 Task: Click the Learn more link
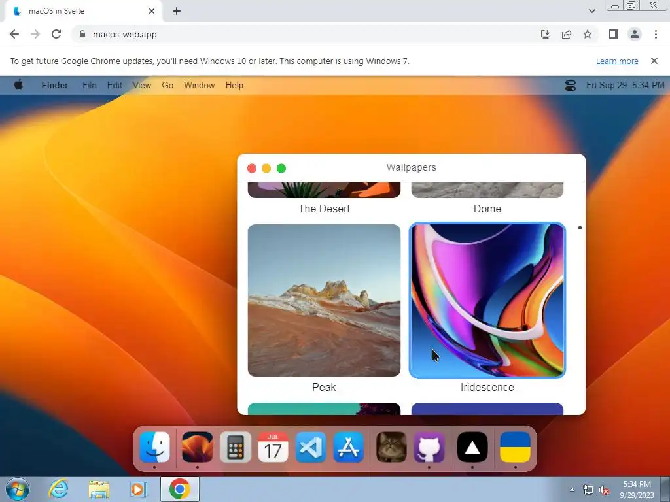[617, 61]
